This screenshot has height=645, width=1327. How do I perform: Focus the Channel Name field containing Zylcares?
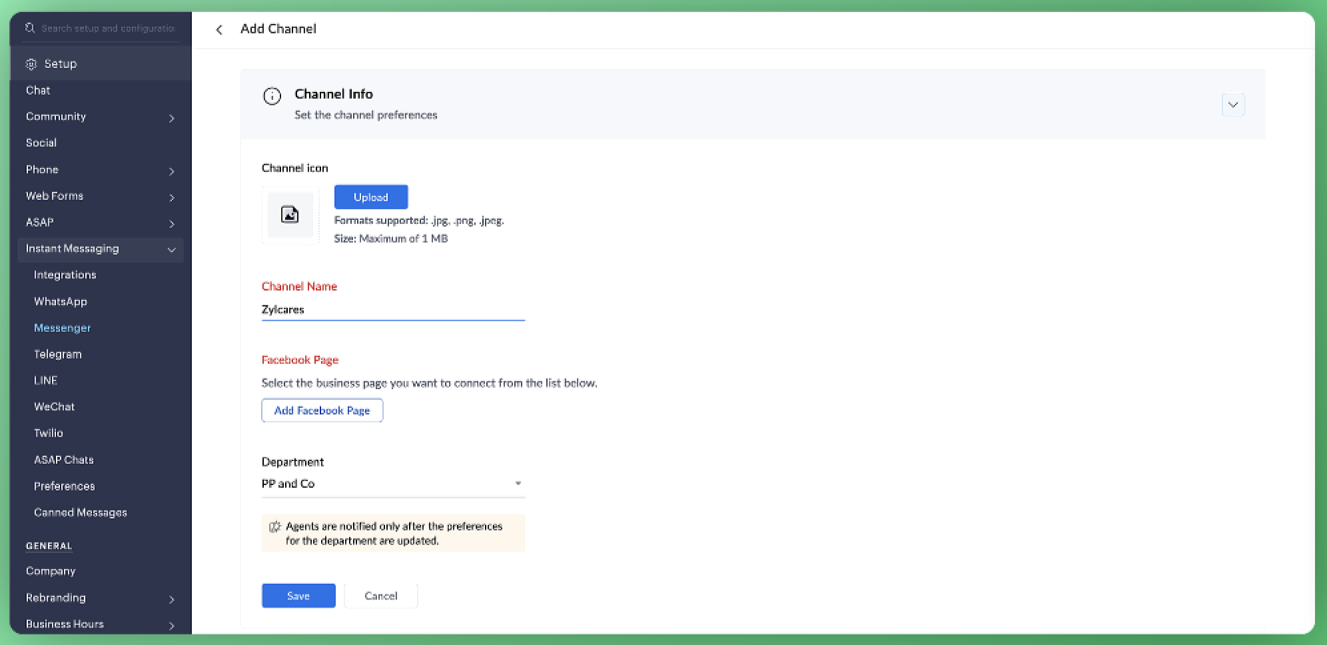[393, 310]
